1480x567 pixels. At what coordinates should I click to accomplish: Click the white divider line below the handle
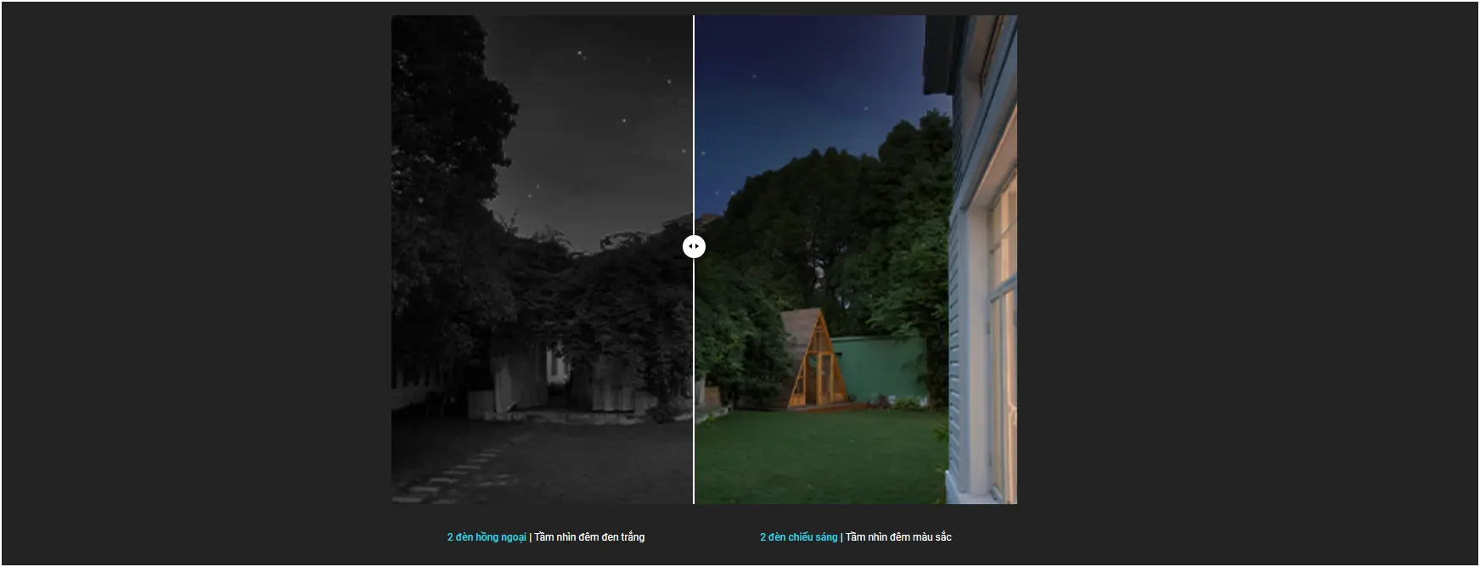pyautogui.click(x=694, y=381)
